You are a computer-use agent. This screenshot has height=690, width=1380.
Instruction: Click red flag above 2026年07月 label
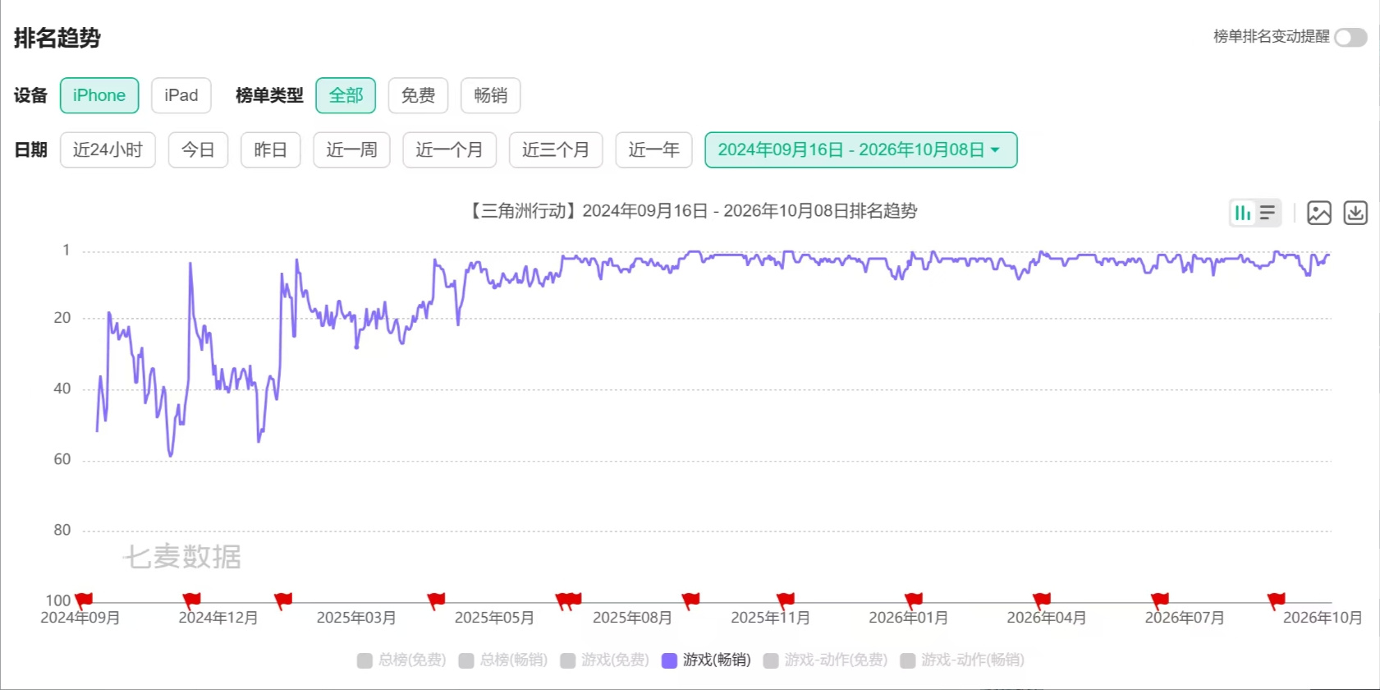point(1159,601)
